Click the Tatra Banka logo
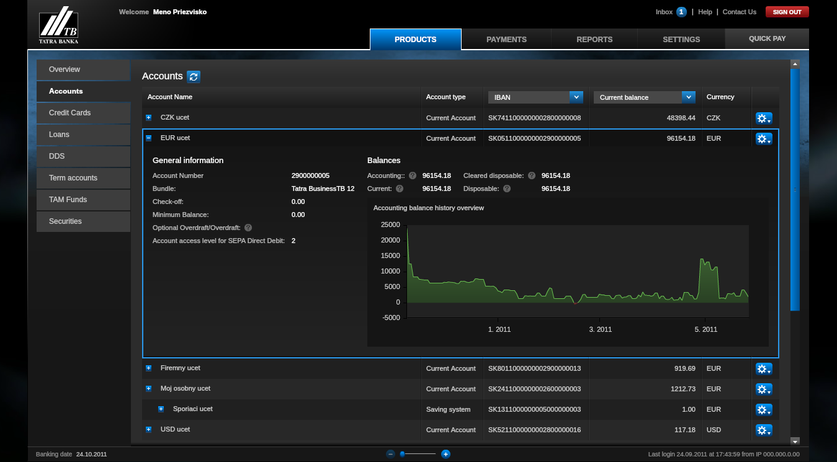837x462 pixels. point(59,25)
